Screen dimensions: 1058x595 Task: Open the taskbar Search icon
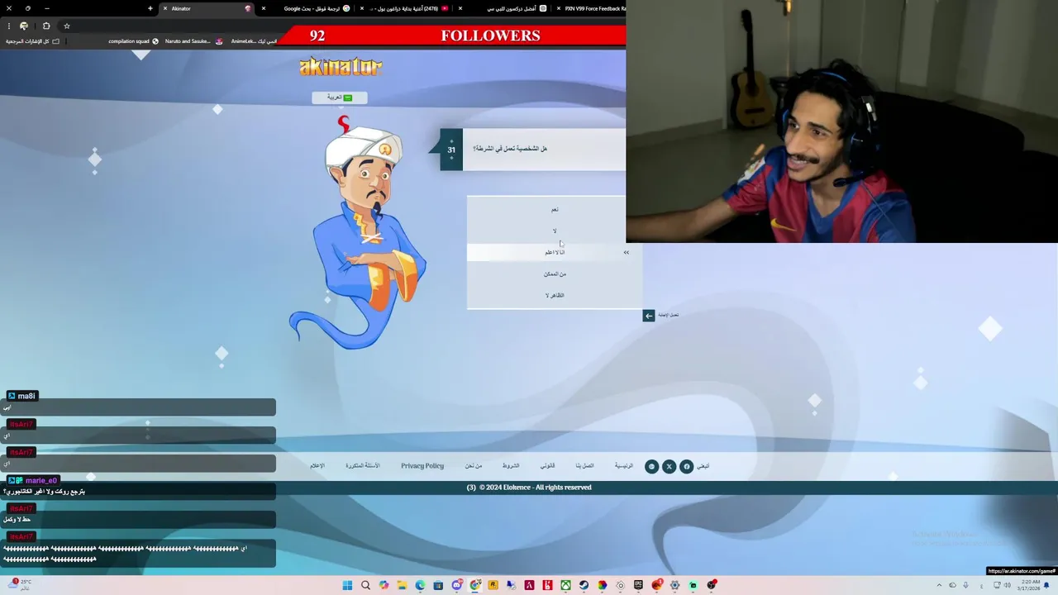[365, 585]
